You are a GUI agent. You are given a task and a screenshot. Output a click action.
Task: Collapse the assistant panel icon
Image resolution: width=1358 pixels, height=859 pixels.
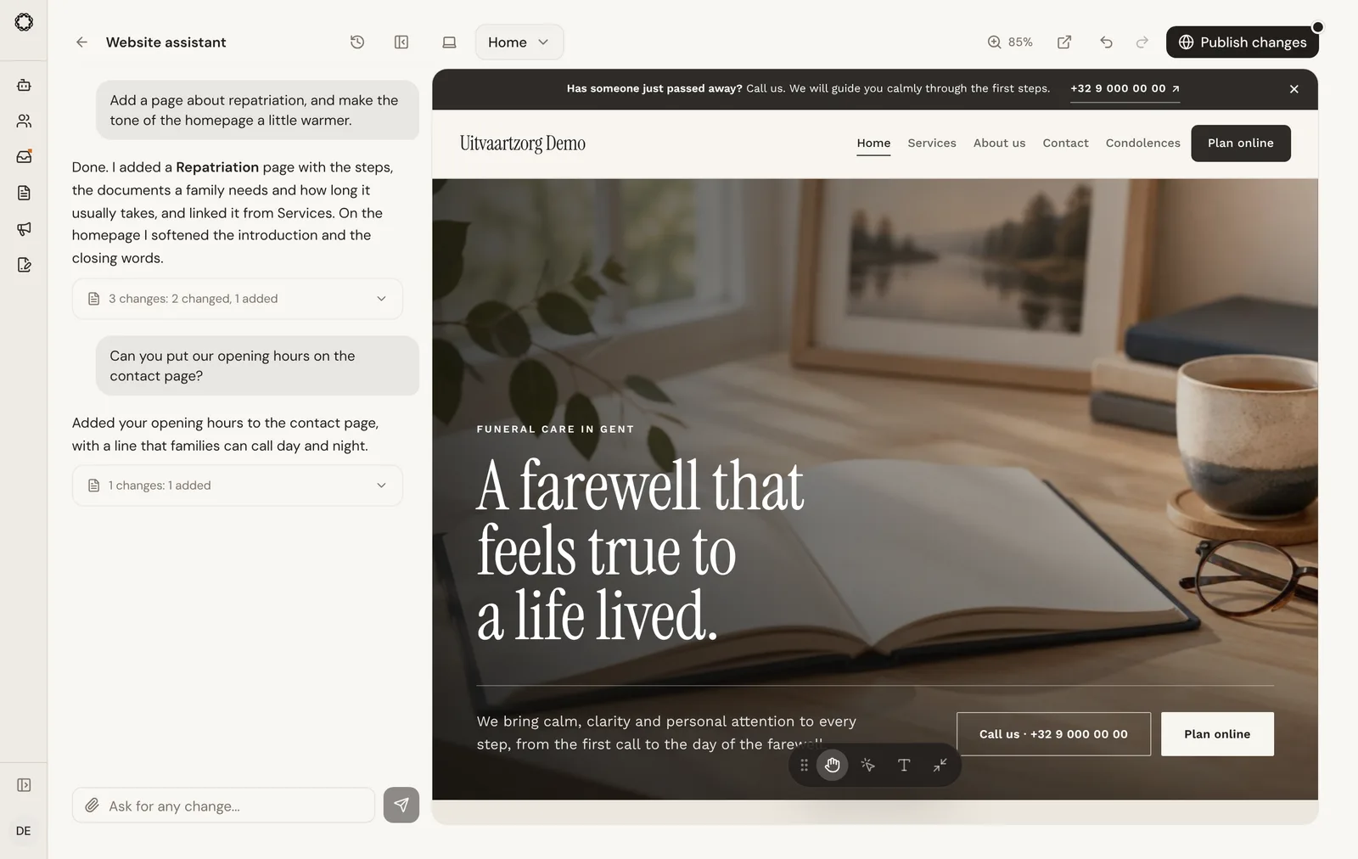[401, 42]
